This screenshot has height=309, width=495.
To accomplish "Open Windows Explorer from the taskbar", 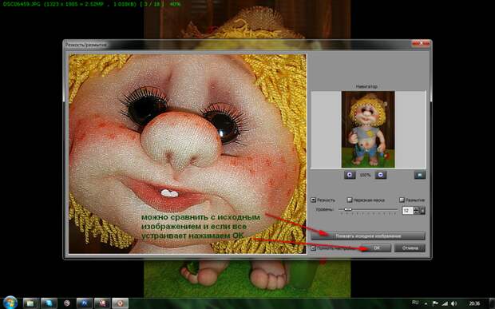I will pyautogui.click(x=30, y=303).
